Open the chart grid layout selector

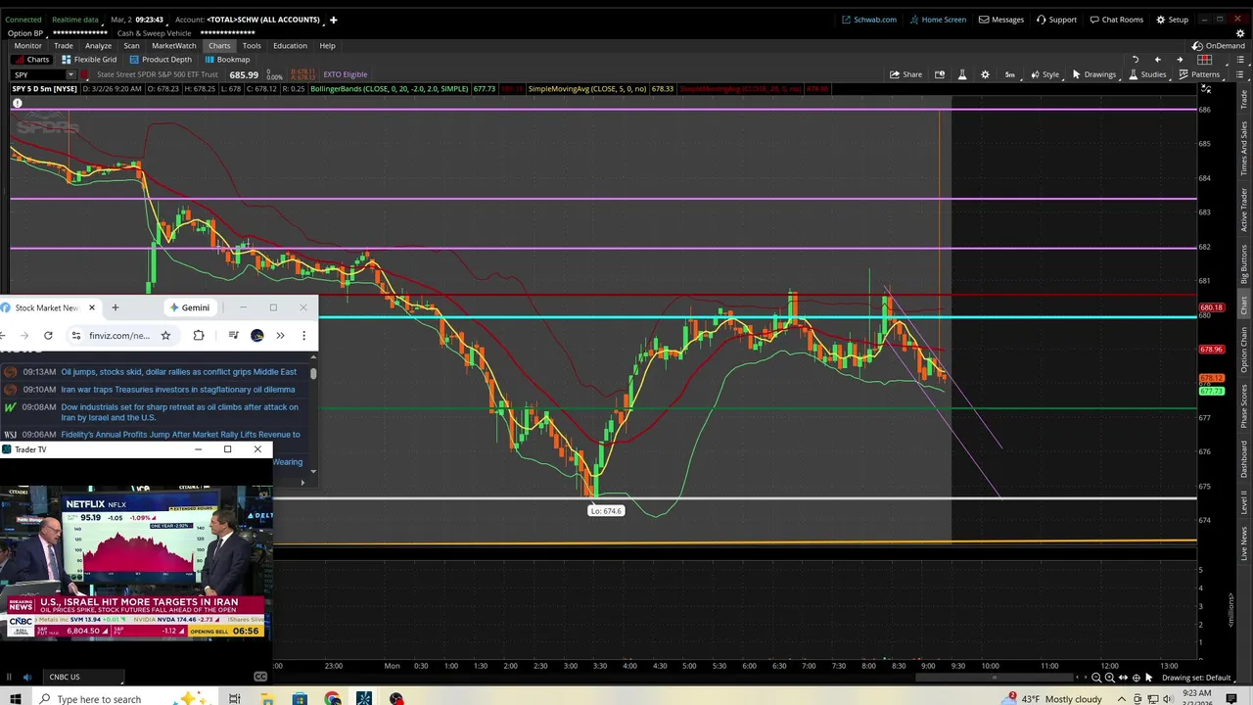click(x=1205, y=60)
